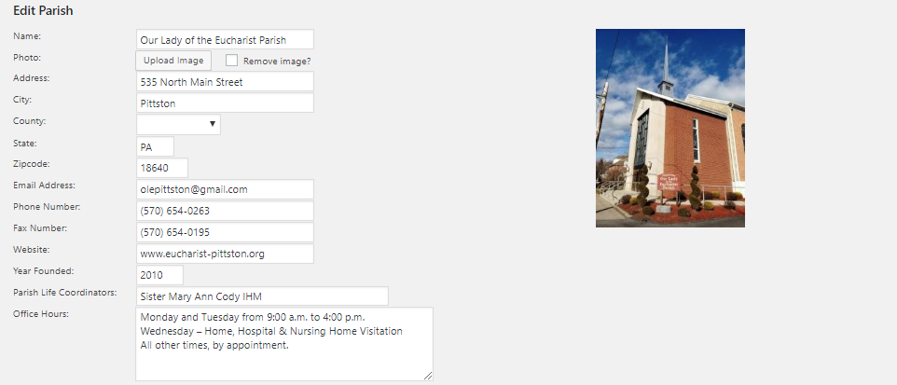Click the Edit Parish heading
Viewport: 897px width, 385px height.
[43, 10]
